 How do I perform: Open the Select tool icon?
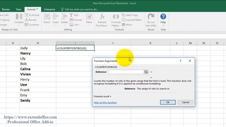(47, 17)
